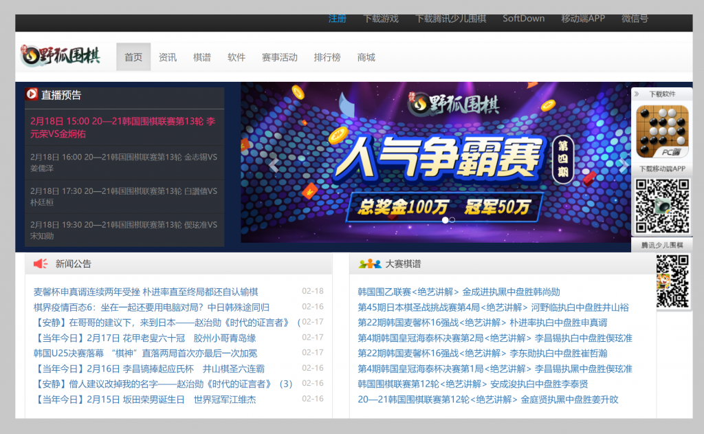
Task: Open record 安成浚执白中盘胜李泰贤
Action: [473, 384]
